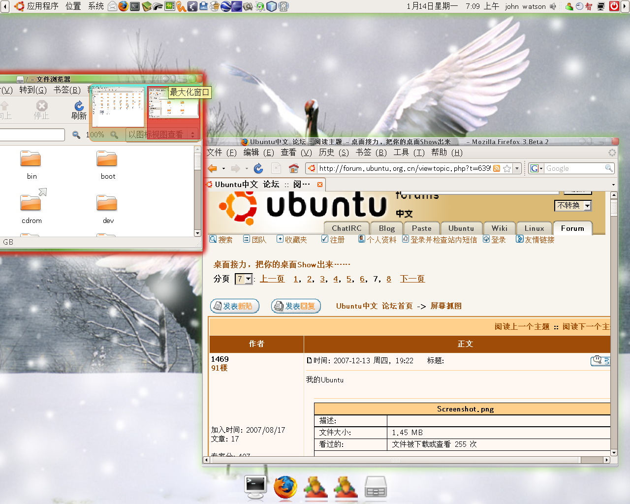Switch to the Wiki site tab
The width and height of the screenshot is (630, 504).
pos(499,228)
